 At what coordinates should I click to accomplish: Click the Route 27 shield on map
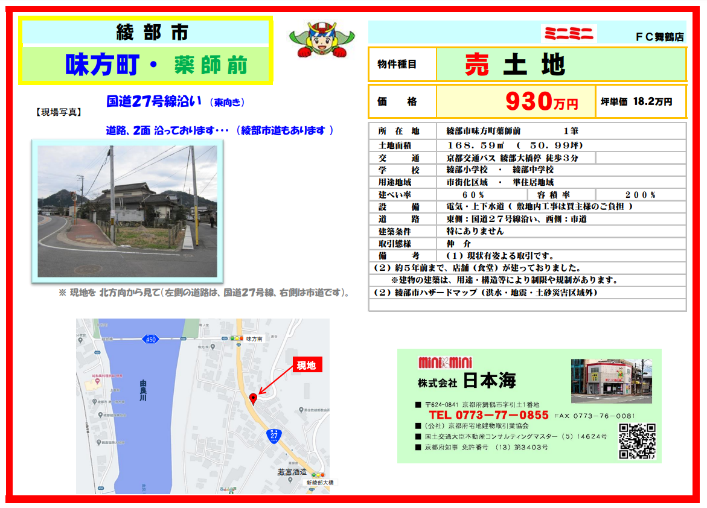274,435
